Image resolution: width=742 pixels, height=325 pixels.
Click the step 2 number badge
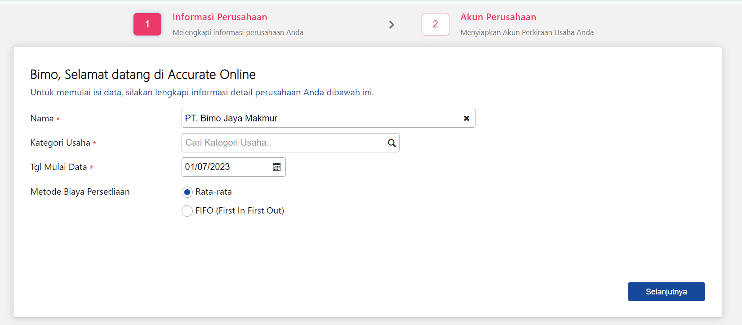[435, 24]
